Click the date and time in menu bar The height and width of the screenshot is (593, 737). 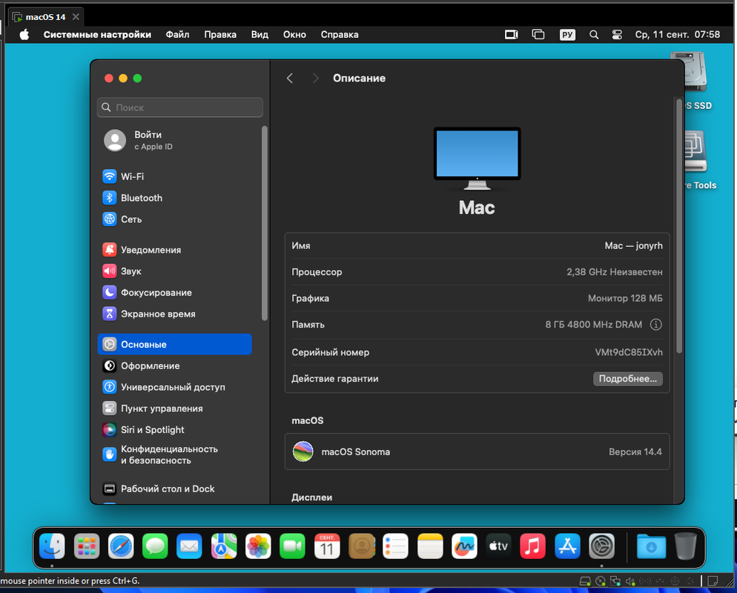point(677,35)
